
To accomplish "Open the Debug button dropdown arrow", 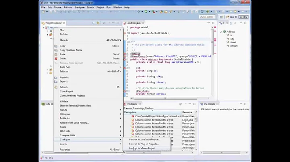I will 142,12.
